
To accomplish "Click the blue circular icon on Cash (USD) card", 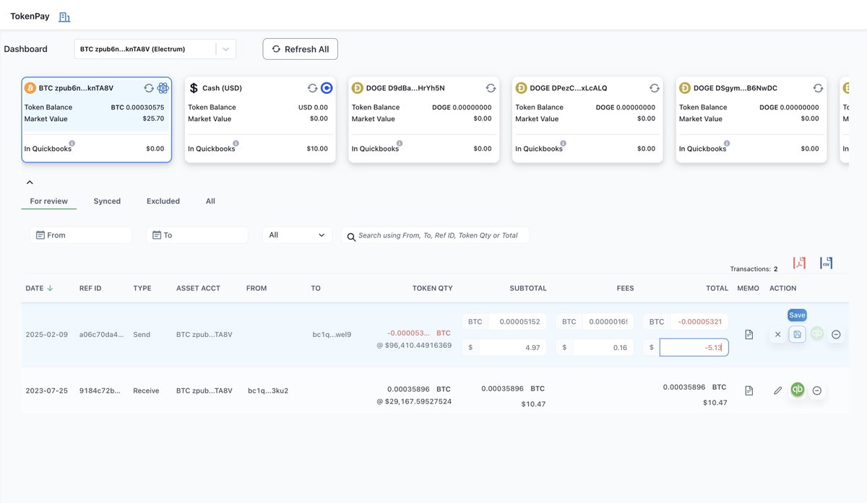I will (x=327, y=88).
